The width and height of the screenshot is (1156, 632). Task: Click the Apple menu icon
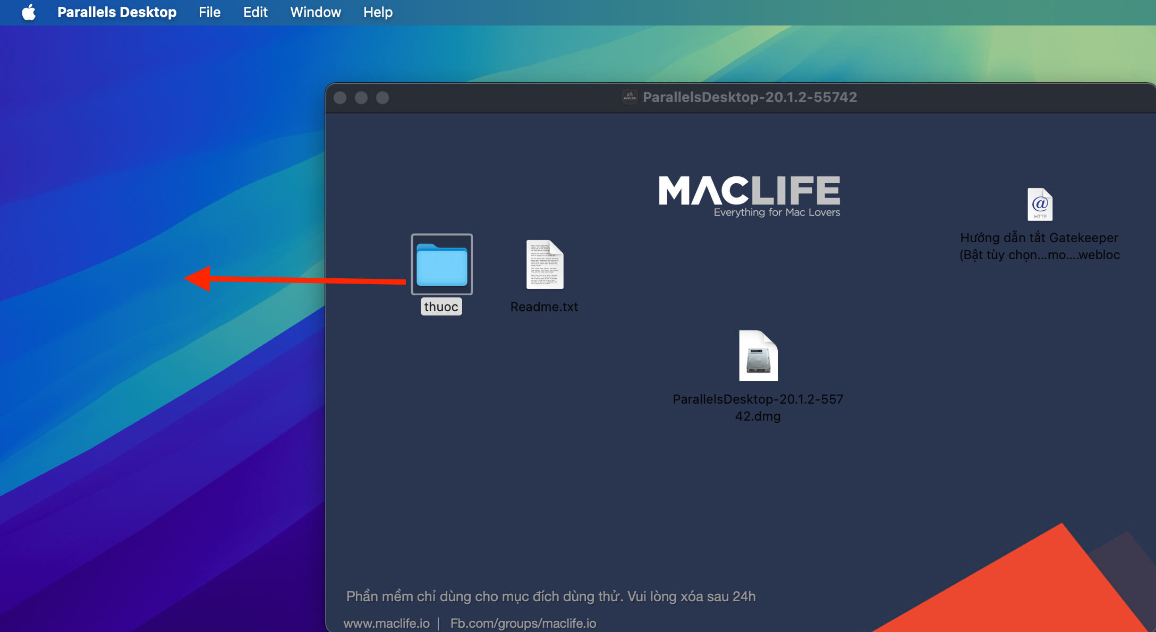click(x=29, y=12)
